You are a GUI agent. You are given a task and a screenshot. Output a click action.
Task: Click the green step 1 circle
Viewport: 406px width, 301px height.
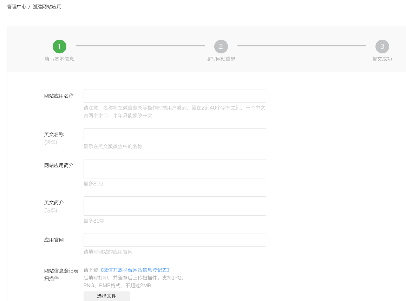(x=59, y=46)
